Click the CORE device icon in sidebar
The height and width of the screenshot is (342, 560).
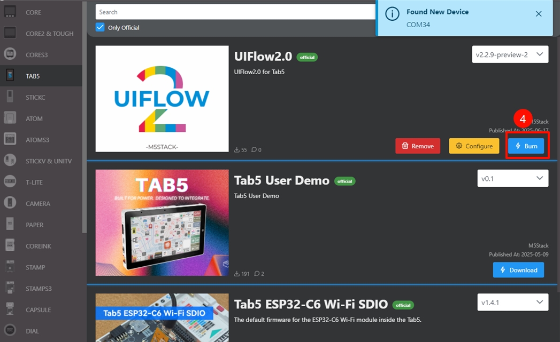click(x=10, y=12)
